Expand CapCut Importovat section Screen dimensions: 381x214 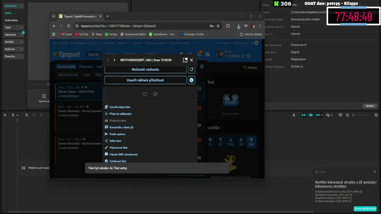point(14,6)
